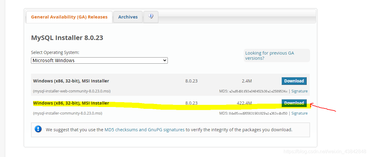
Task: Select filename (mysql-installer-community-8.0.23.0.msi)
Action: [67, 113]
